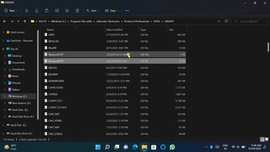270x152 pixels.
Task: Select the CM3_STM32 file
Action: (115, 134)
